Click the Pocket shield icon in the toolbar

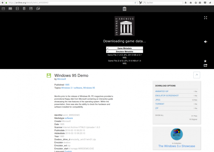(205, 3)
